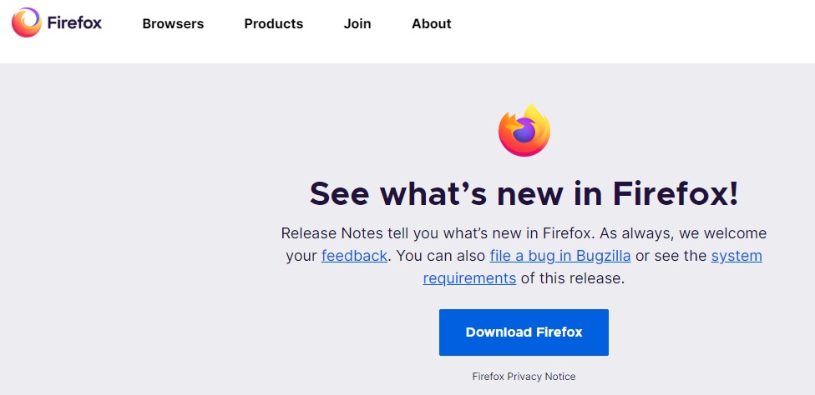
Task: Open the Join menu item
Action: [357, 24]
